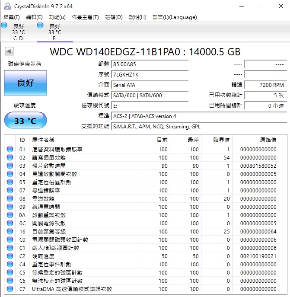Viewport: 290px width, 297px height.
Task: Select the 總通電時間 attribute name
Action: click(x=46, y=207)
